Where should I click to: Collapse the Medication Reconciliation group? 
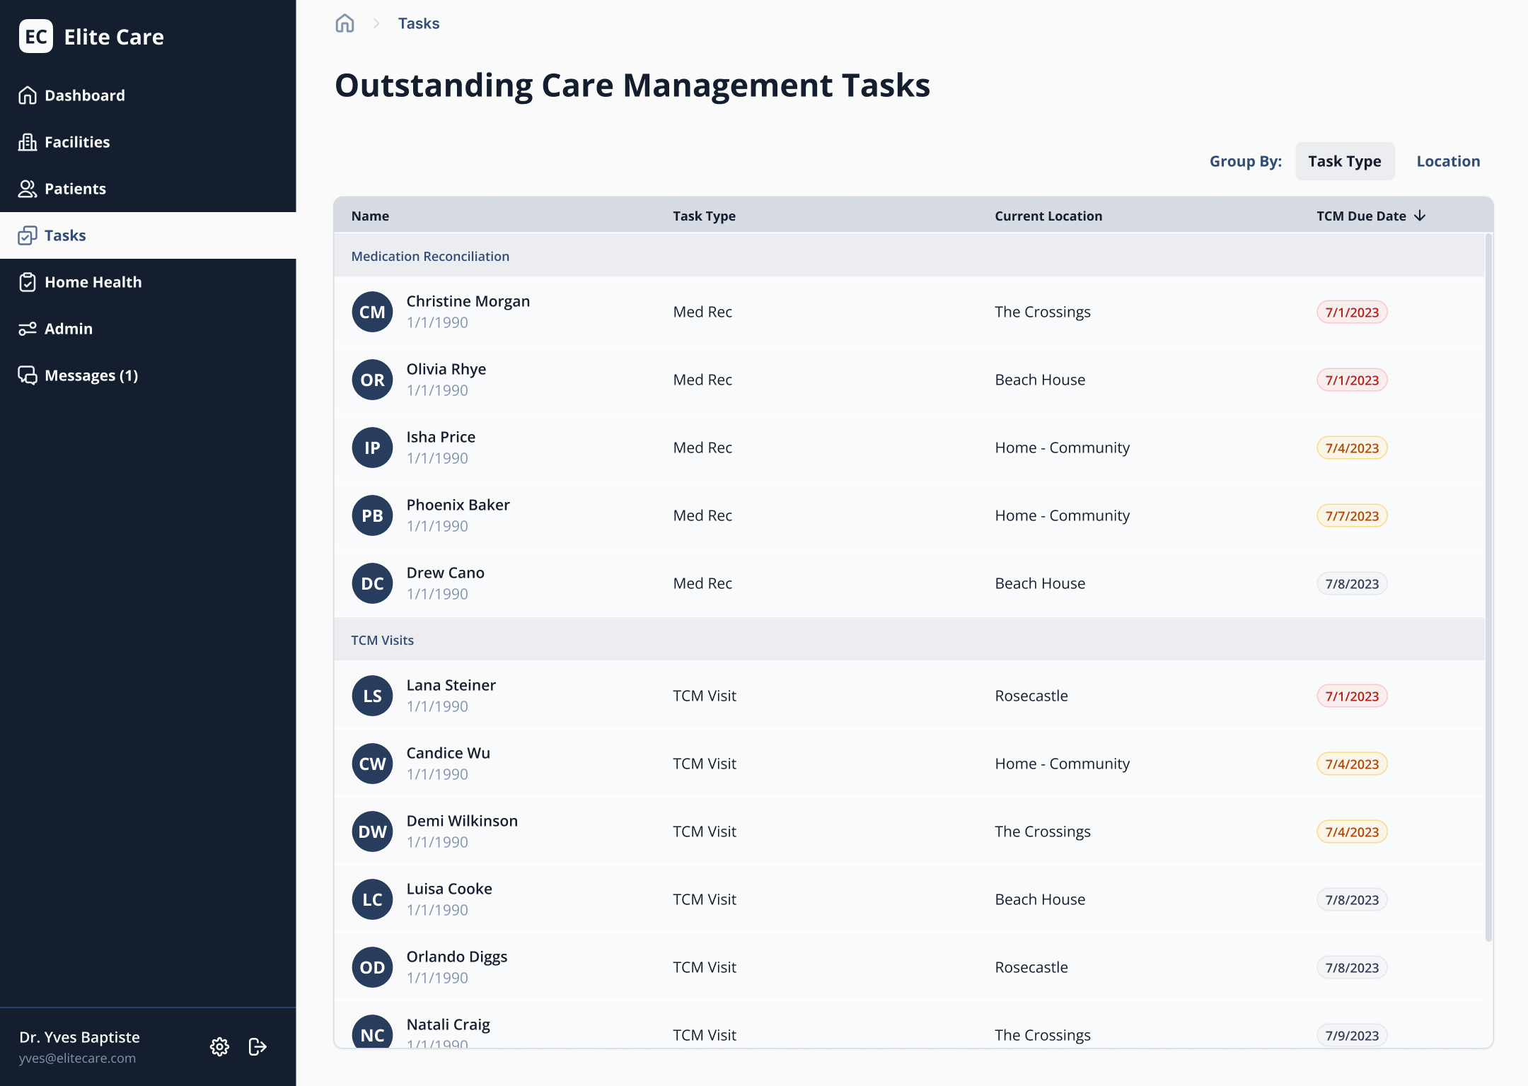[x=430, y=256]
